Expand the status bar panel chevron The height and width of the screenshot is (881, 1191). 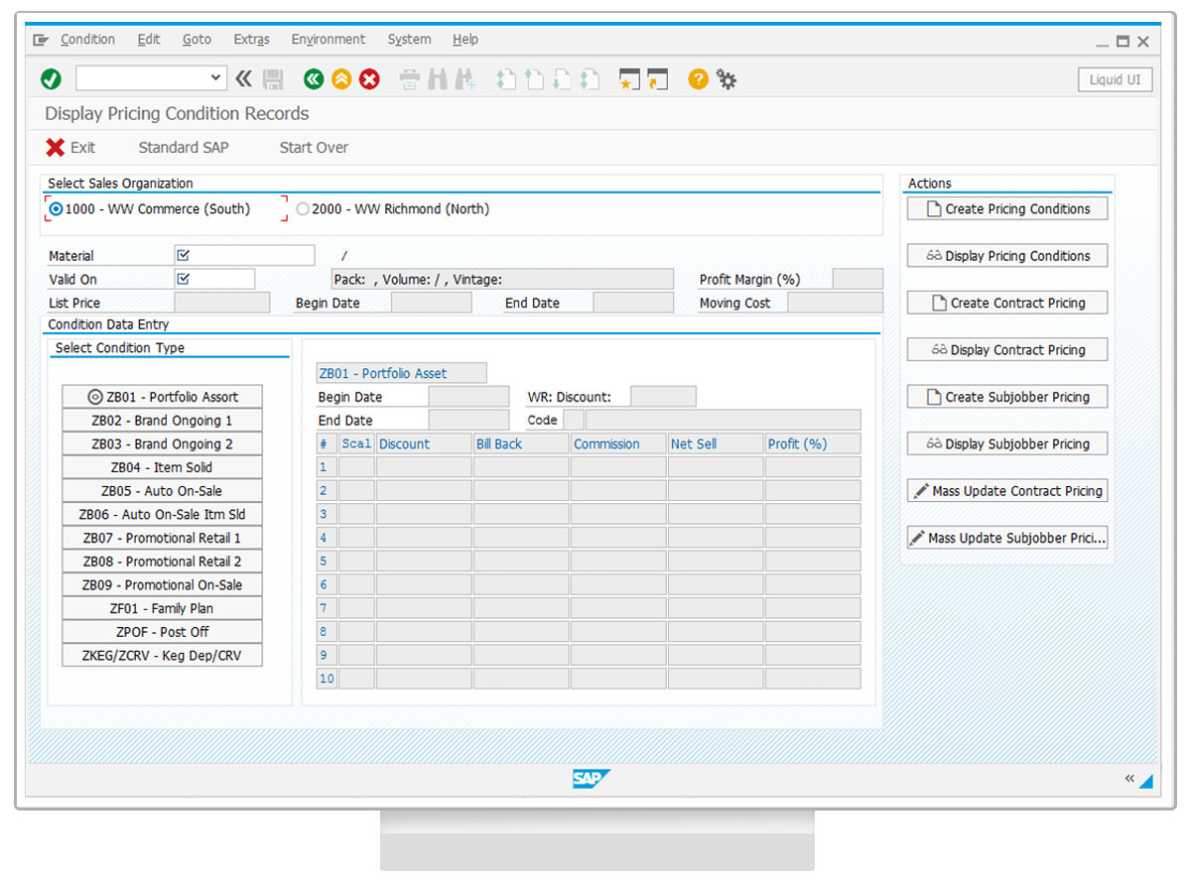1128,779
